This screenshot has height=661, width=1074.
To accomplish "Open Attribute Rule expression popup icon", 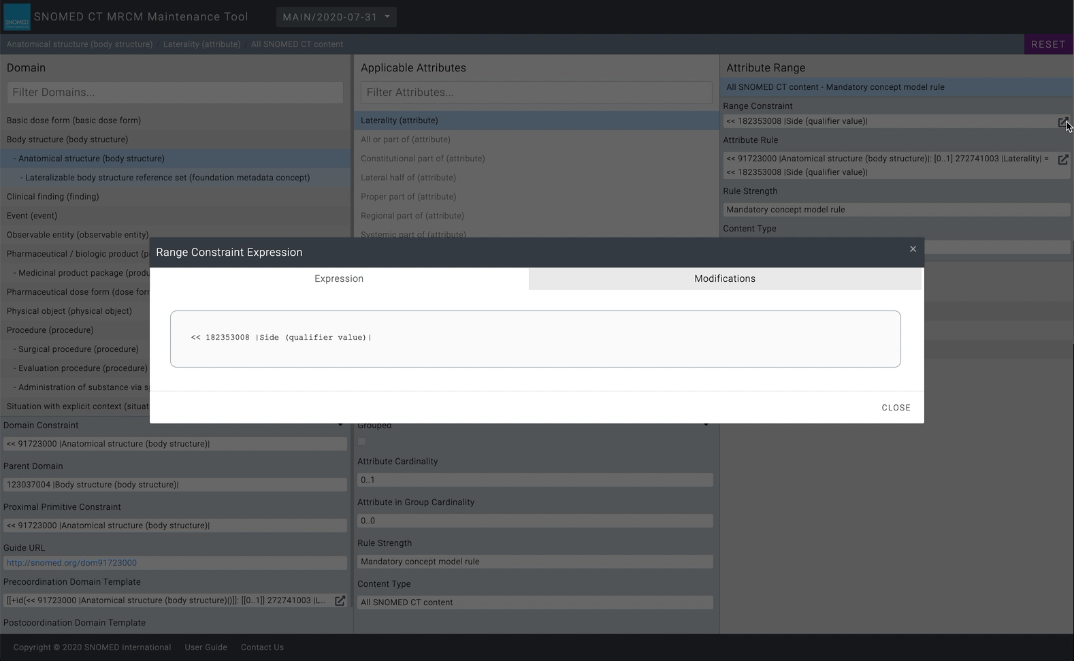I will [x=1062, y=159].
